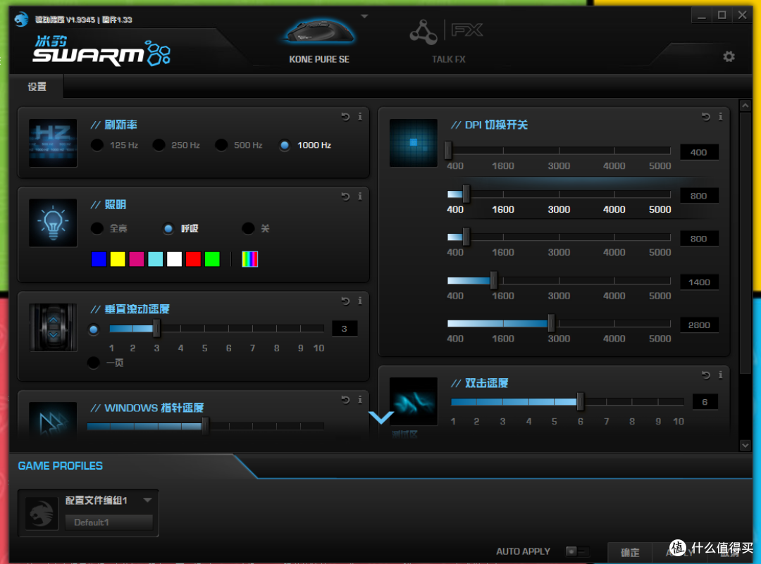This screenshot has width=761, height=564.
Task: Select one page (一页) scroll option
Action: click(x=94, y=362)
